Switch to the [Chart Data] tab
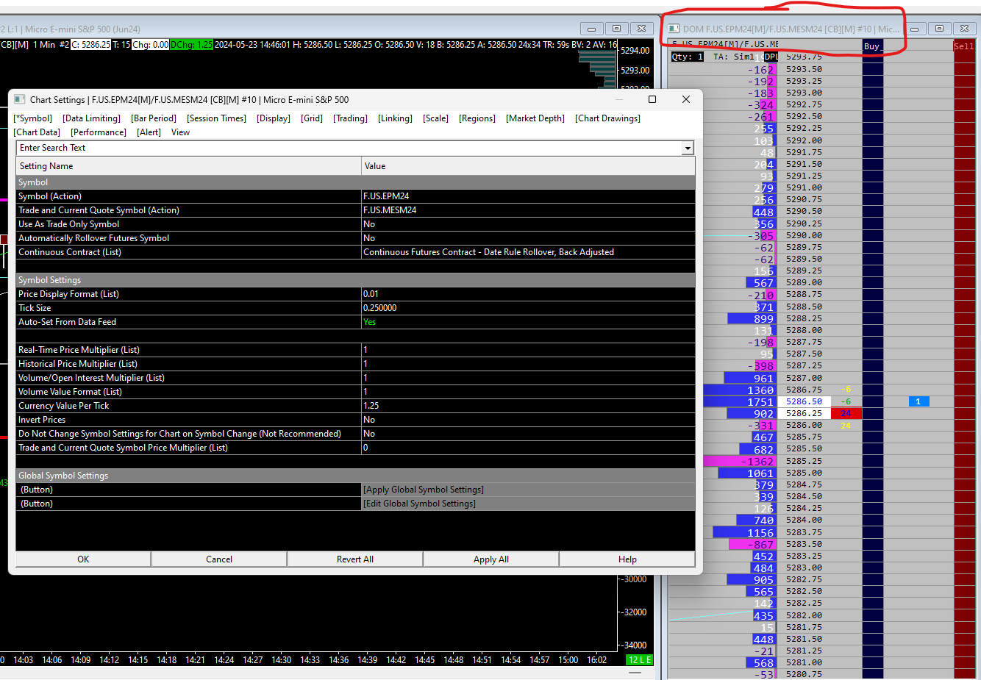The image size is (981, 680). tap(37, 132)
